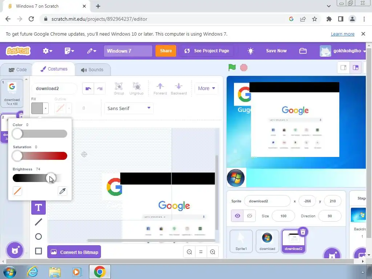Viewport: 372px width, 279px height.
Task: Zoom in the costume canvas
Action: coord(213,252)
